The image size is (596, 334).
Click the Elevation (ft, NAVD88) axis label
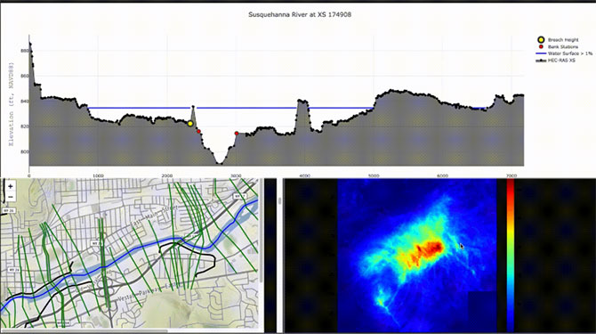click(12, 103)
